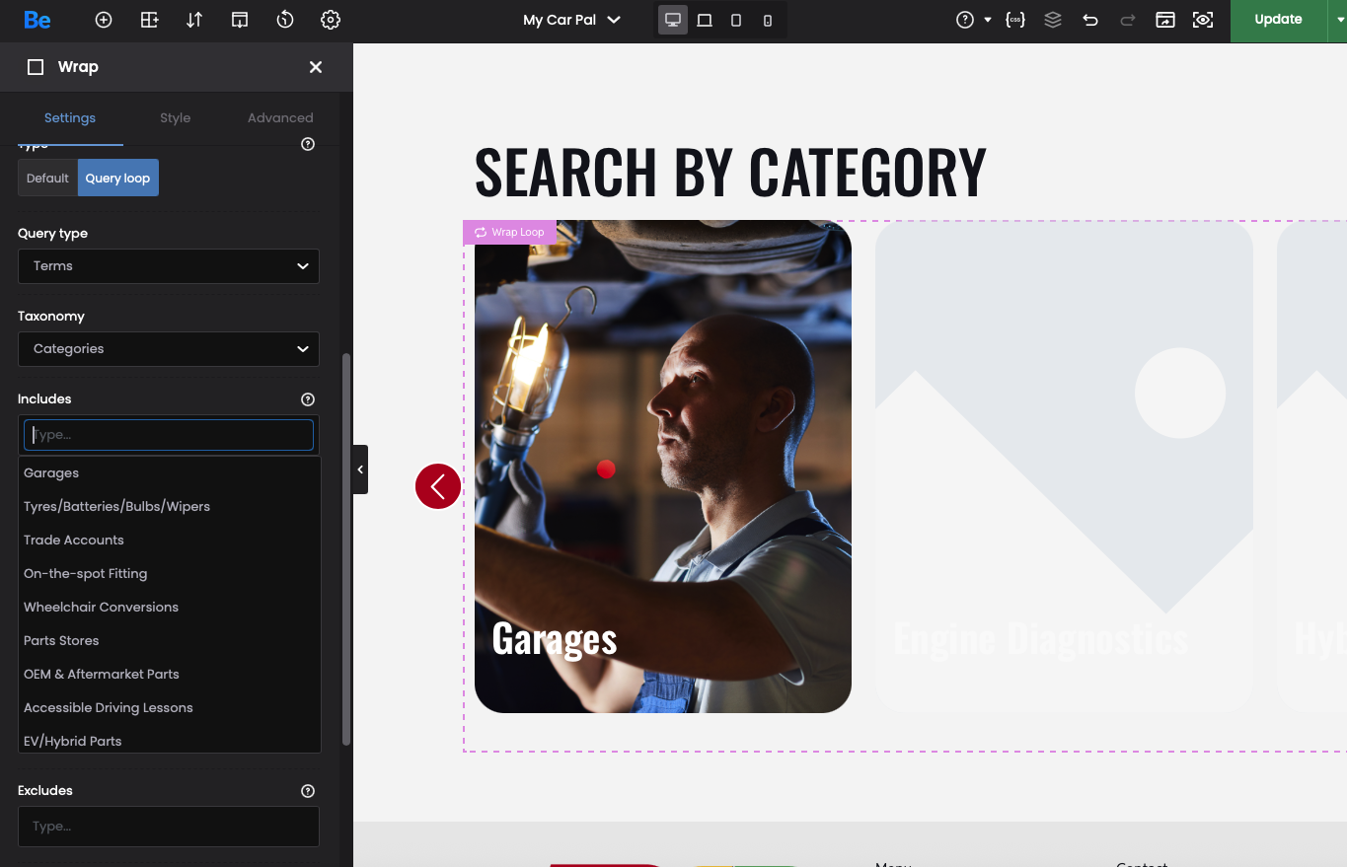The image size is (1347, 867).
Task: Click the sidebar vertical scrollbar
Action: pos(346,548)
